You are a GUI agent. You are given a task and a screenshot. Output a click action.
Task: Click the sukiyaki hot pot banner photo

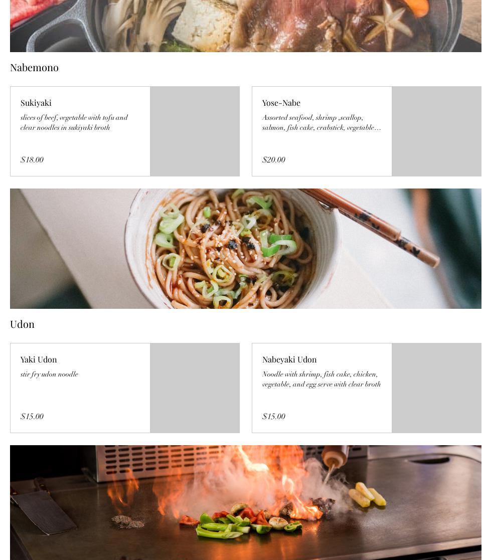point(246,26)
